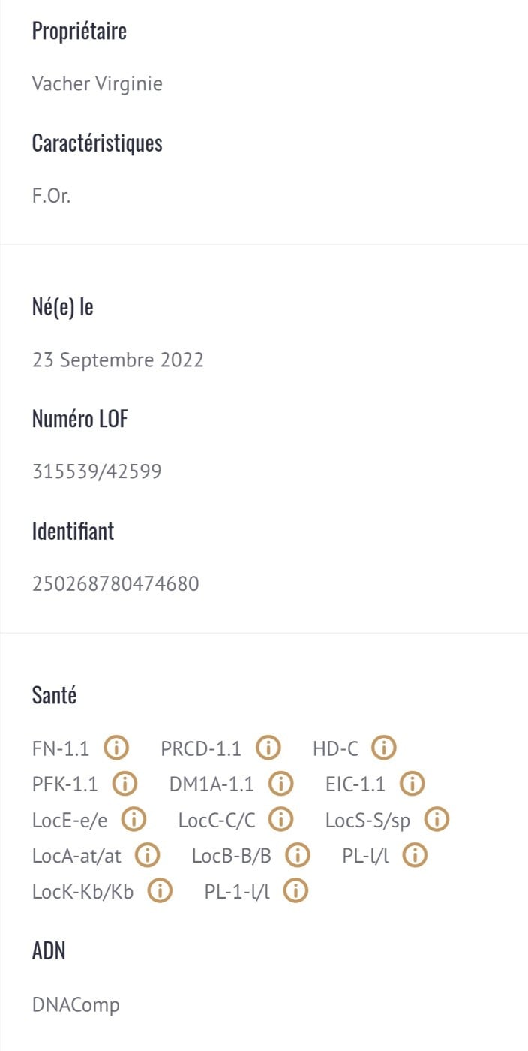Show info icon for PL-l/l

[415, 855]
